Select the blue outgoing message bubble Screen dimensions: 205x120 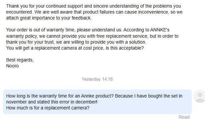(x=97, y=102)
